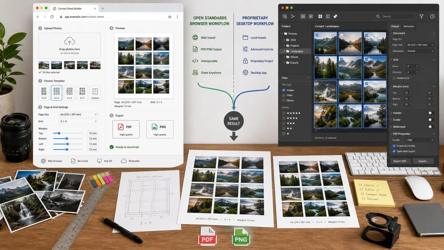Screen dimensions: 444x250
Task: Open the browser three-dot menu
Action: pos(177,17)
